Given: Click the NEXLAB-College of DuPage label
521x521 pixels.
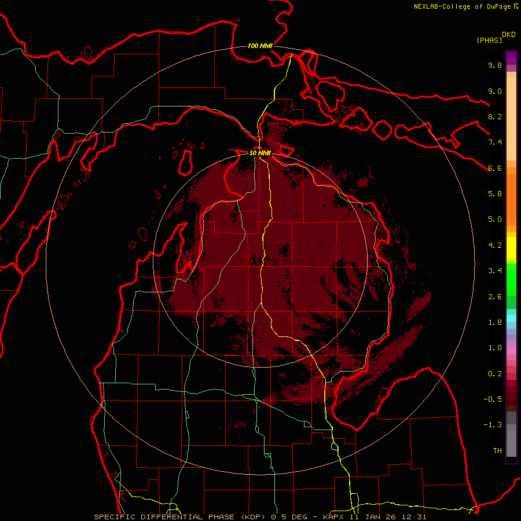Looking at the screenshot, I should 462,6.
